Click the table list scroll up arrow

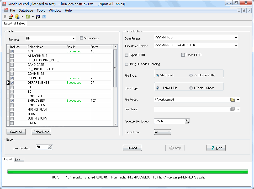pos(115,47)
